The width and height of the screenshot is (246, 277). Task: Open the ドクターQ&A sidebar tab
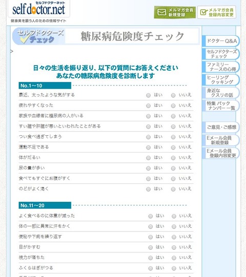tap(221, 41)
